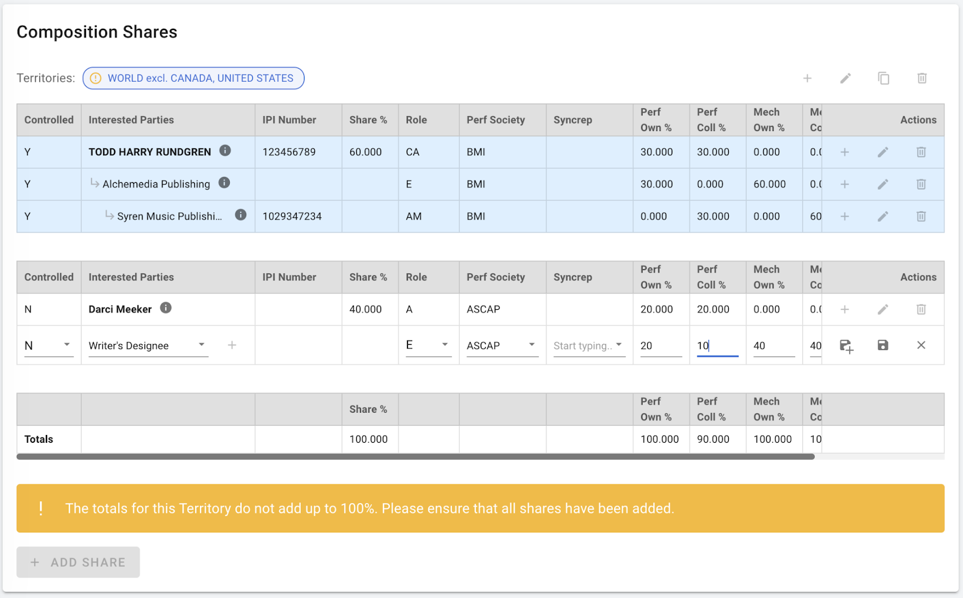Cancel editing the Writer's Designee row
This screenshot has width=963, height=598.
(921, 345)
